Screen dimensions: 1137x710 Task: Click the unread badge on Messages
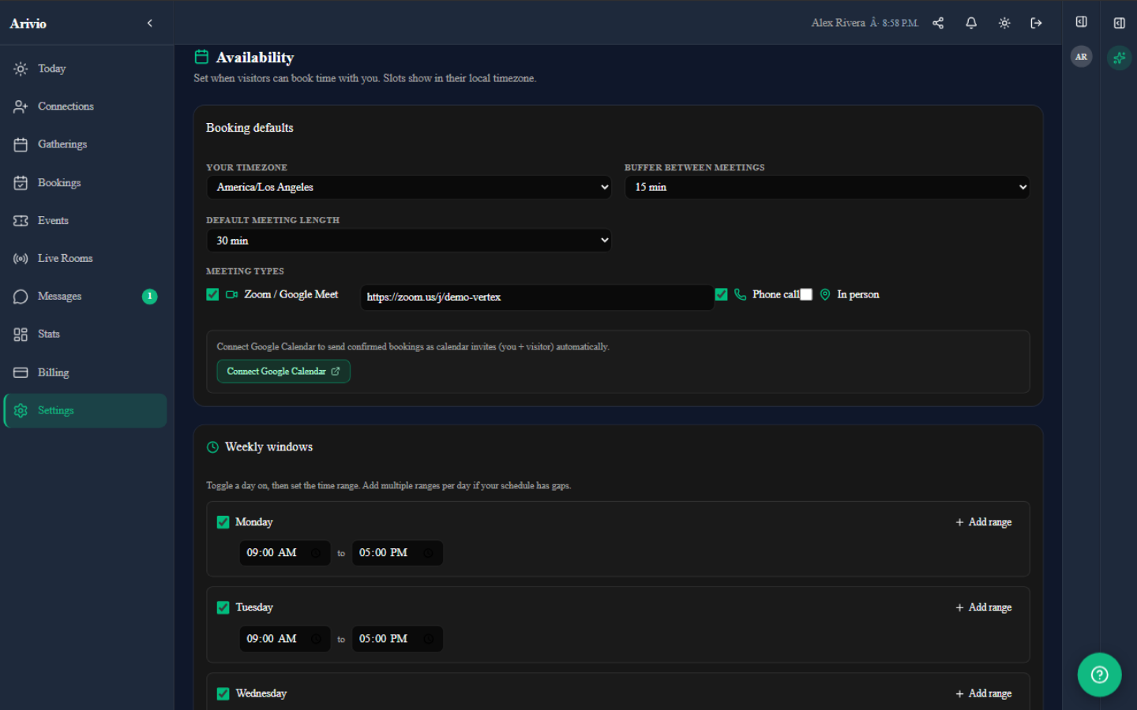pyautogui.click(x=149, y=297)
